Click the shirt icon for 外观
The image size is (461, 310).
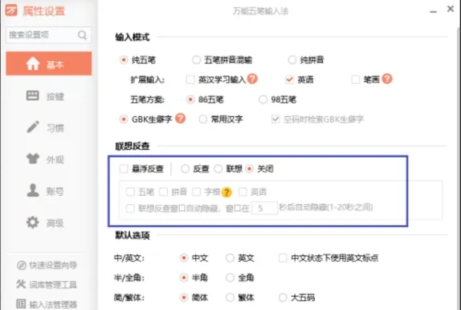[x=32, y=158]
